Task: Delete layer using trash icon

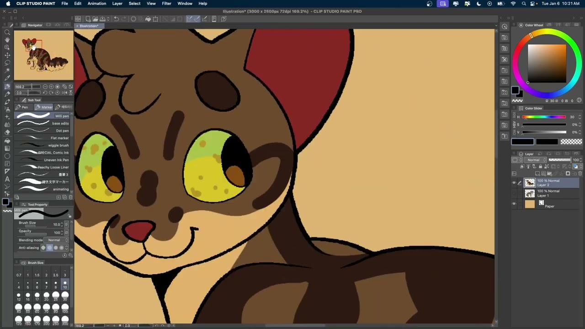Action: tap(580, 174)
